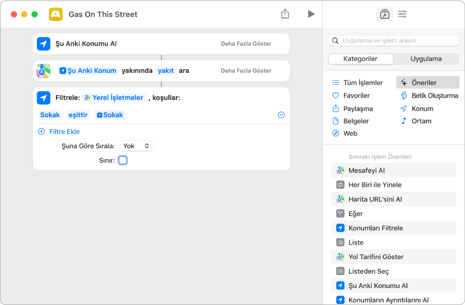Expand Daha Fazla Göster on Şu Anki Konumu Al

coord(246,44)
